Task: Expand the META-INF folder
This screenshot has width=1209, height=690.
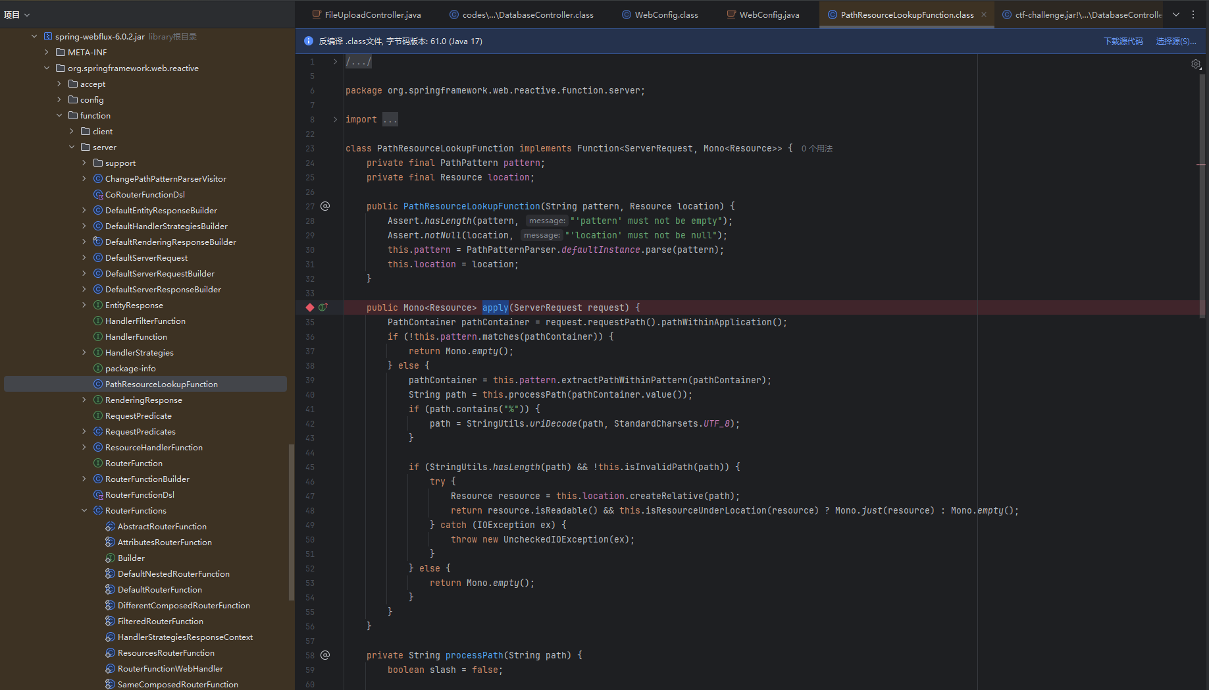Action: [47, 52]
